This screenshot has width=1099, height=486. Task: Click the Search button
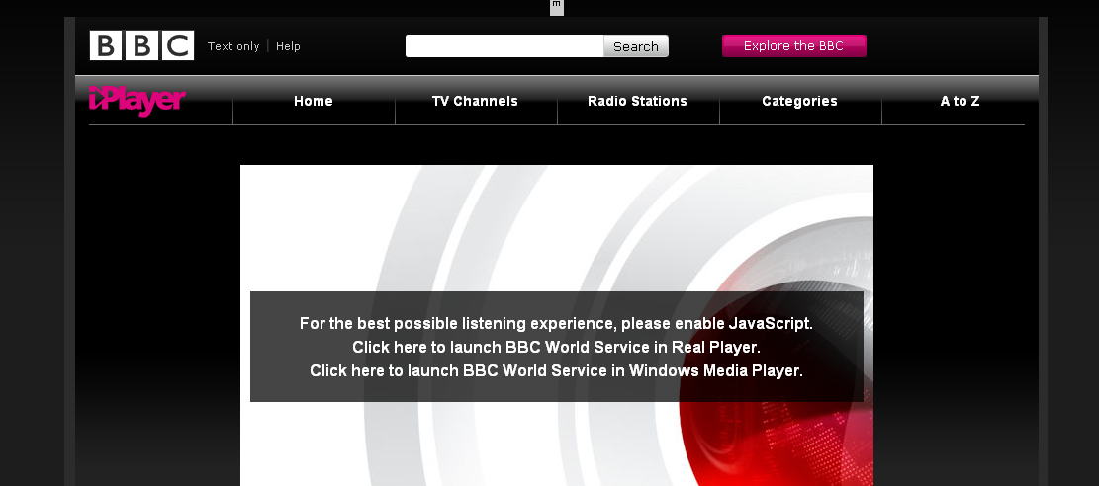click(636, 46)
